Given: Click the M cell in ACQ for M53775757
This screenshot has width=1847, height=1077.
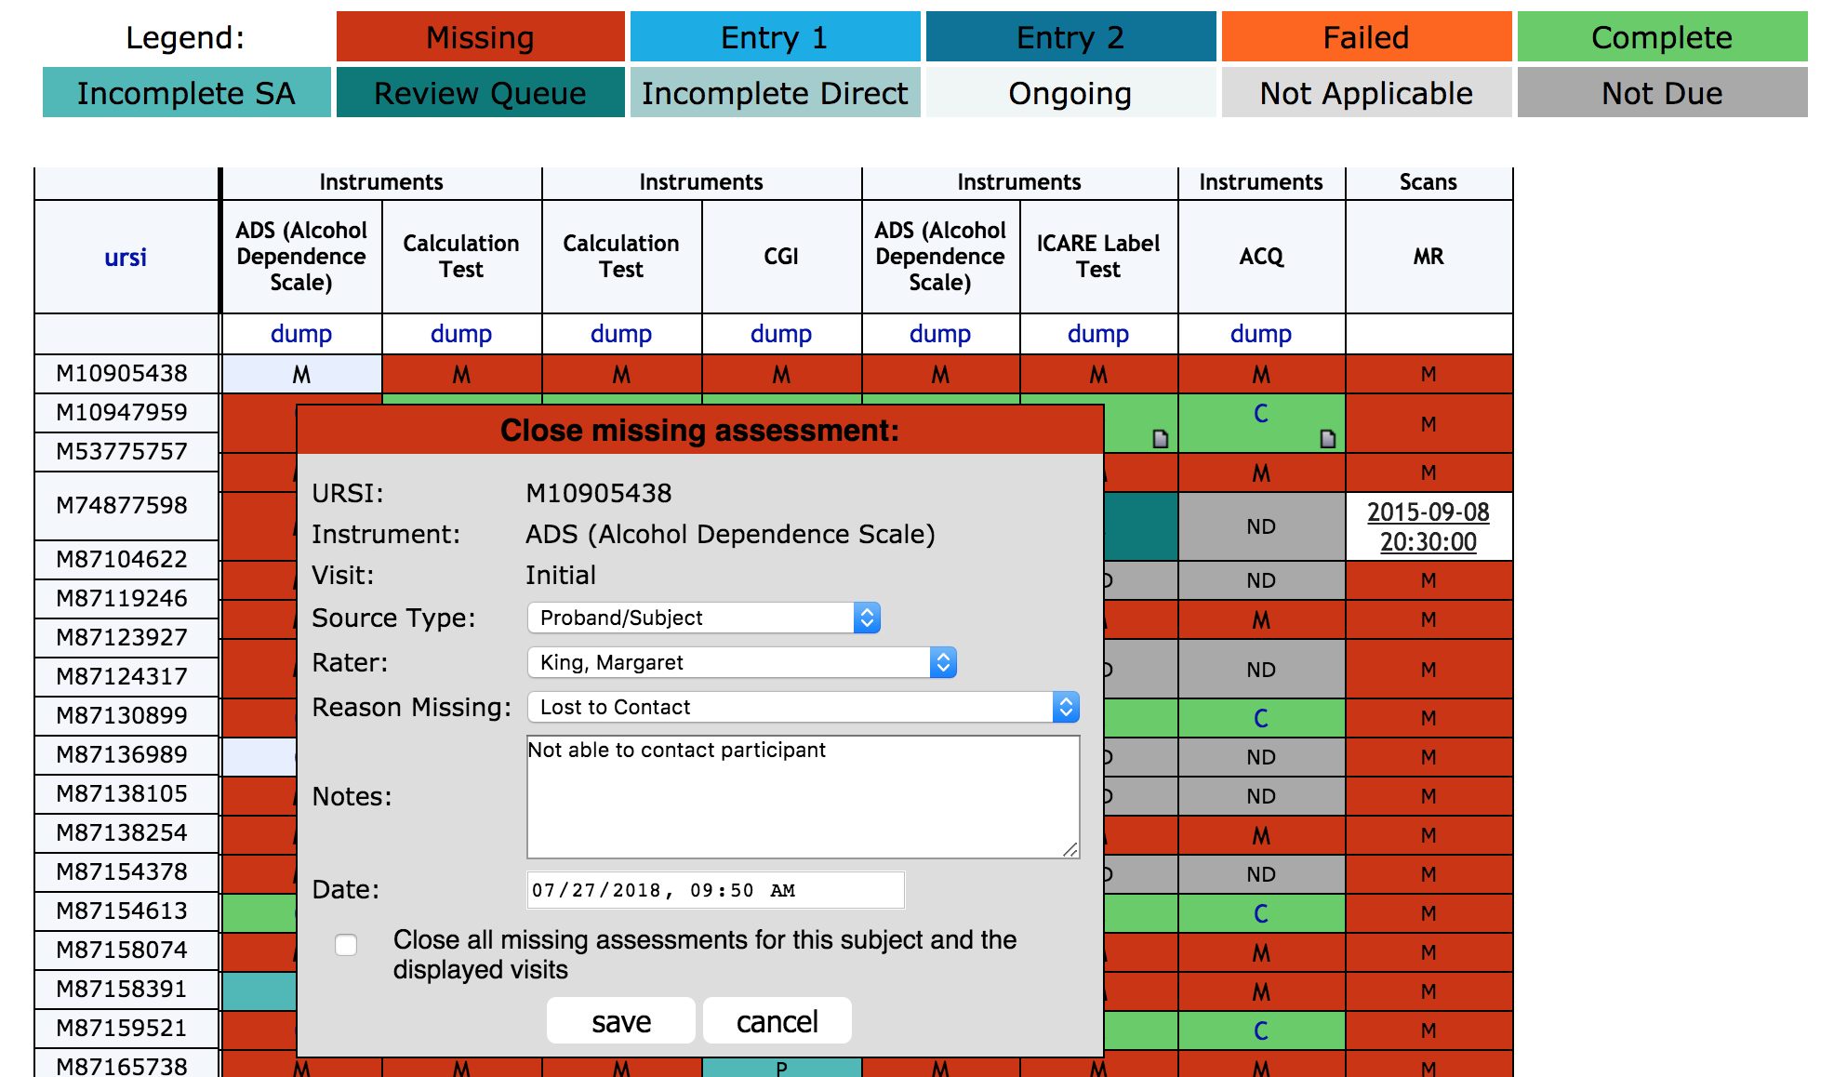Looking at the screenshot, I should pos(1261,472).
